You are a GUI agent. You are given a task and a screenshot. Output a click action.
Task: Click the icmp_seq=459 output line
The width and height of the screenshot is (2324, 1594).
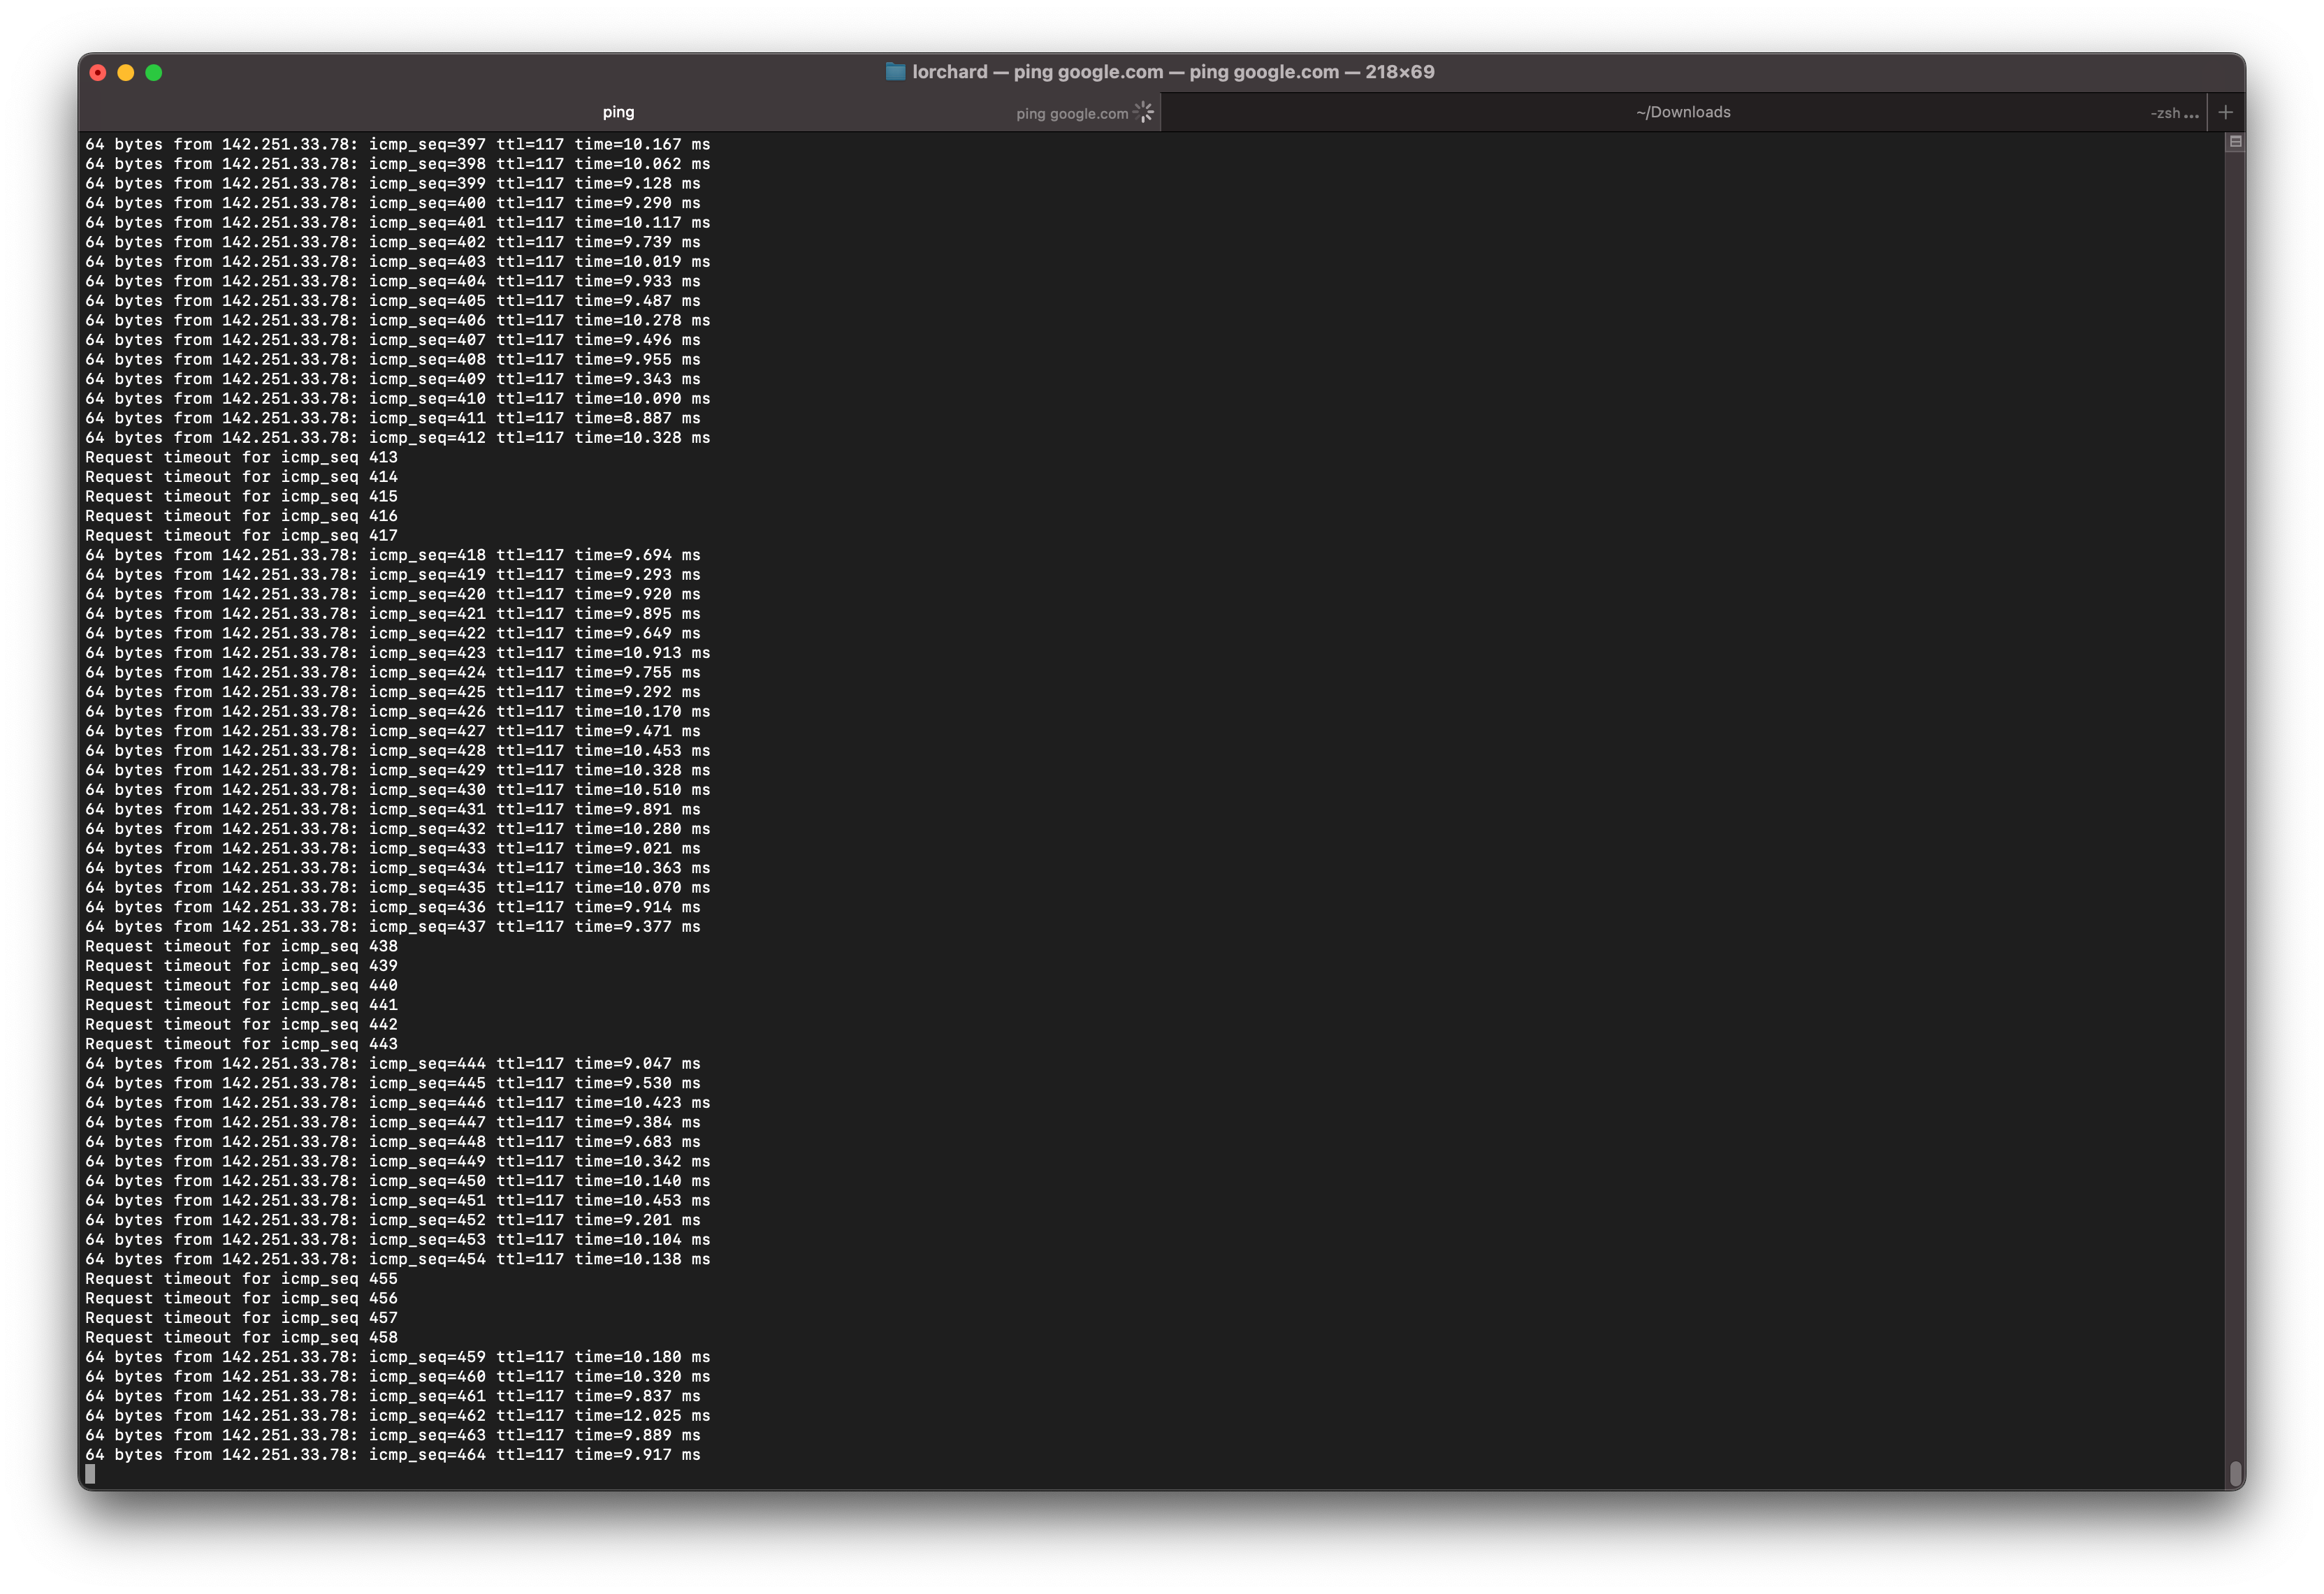coord(397,1356)
